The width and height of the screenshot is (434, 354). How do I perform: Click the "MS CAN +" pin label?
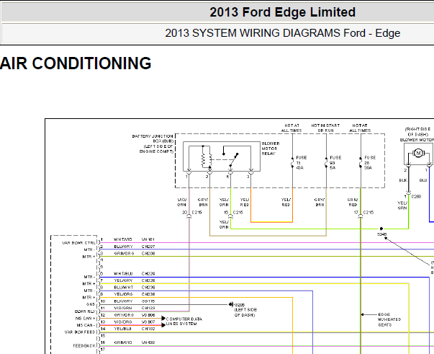click(85, 319)
